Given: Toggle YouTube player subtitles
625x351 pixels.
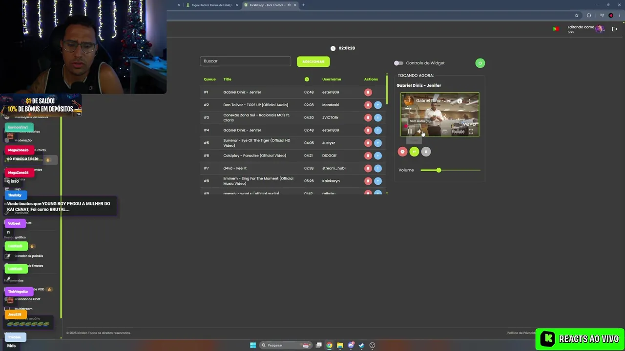Looking at the screenshot, I should pos(445,132).
